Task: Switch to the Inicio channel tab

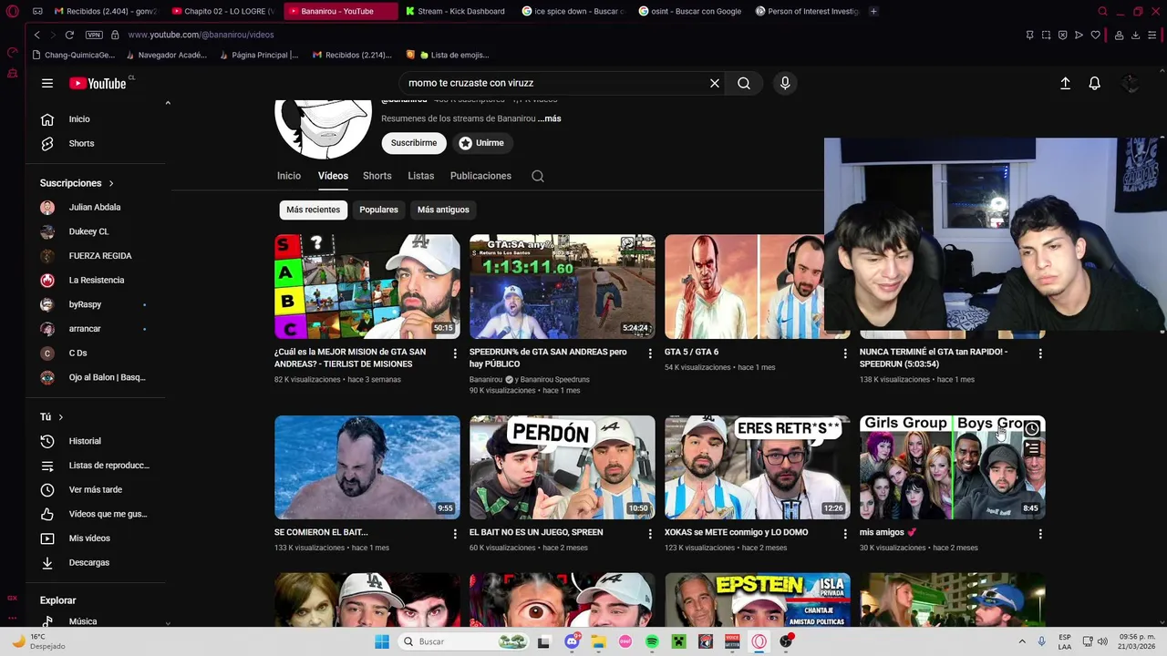Action: [x=289, y=176]
